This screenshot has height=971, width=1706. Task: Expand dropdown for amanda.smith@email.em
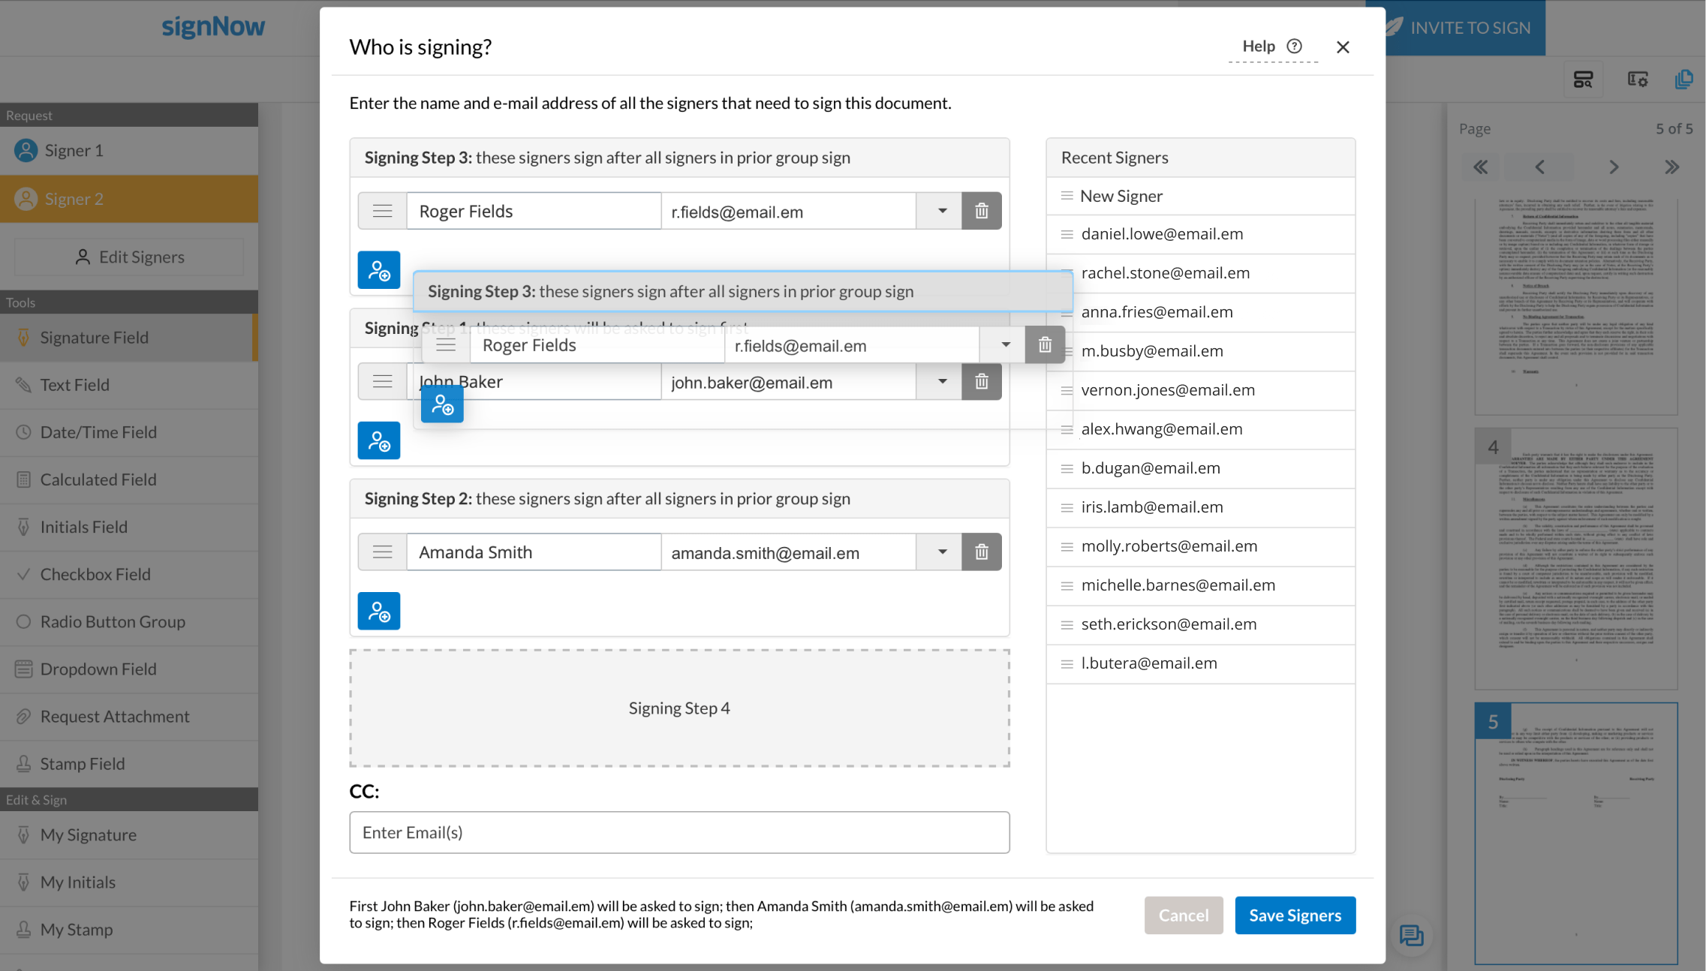(x=941, y=552)
